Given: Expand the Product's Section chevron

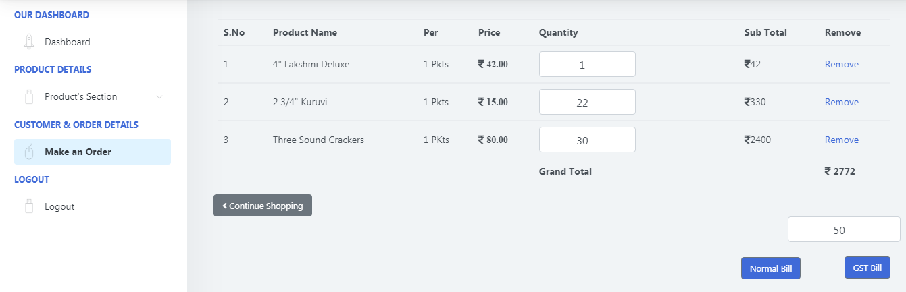Looking at the screenshot, I should (159, 97).
